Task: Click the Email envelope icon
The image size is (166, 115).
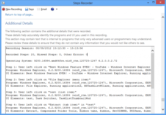Action: pos(39,9)
